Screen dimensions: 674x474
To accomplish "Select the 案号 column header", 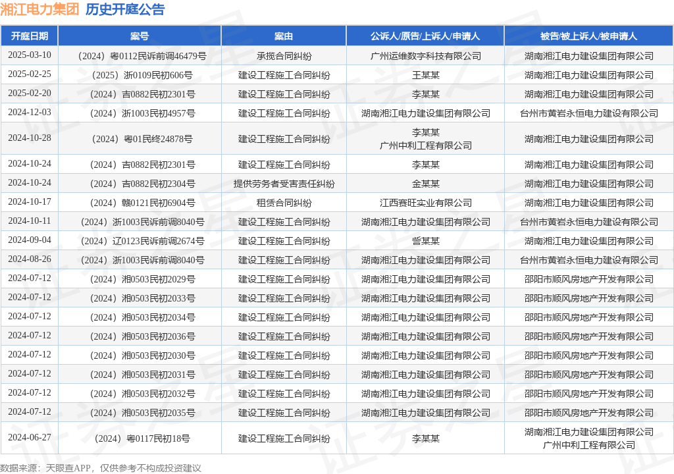I will (x=140, y=36).
